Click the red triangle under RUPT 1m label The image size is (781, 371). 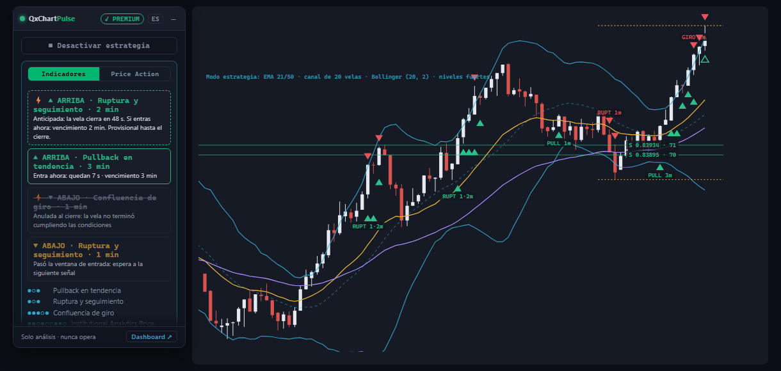[609, 120]
